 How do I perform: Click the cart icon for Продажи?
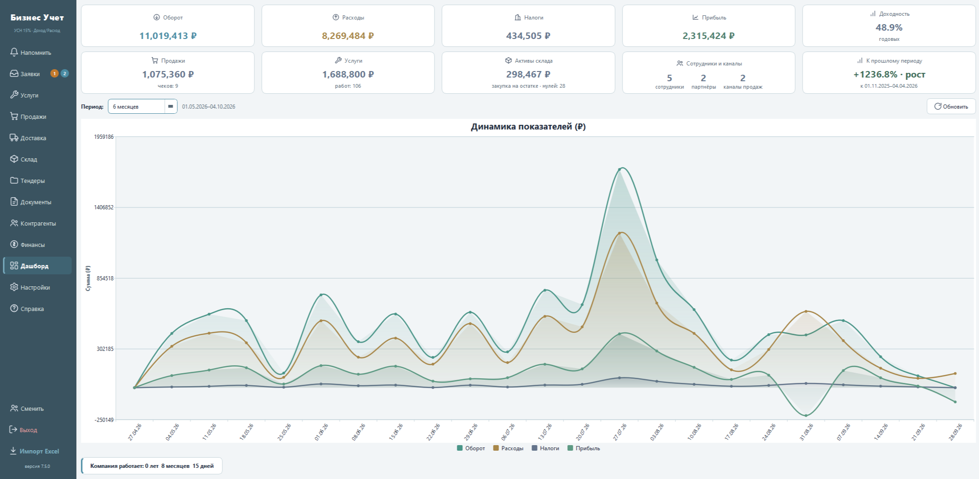pos(14,117)
